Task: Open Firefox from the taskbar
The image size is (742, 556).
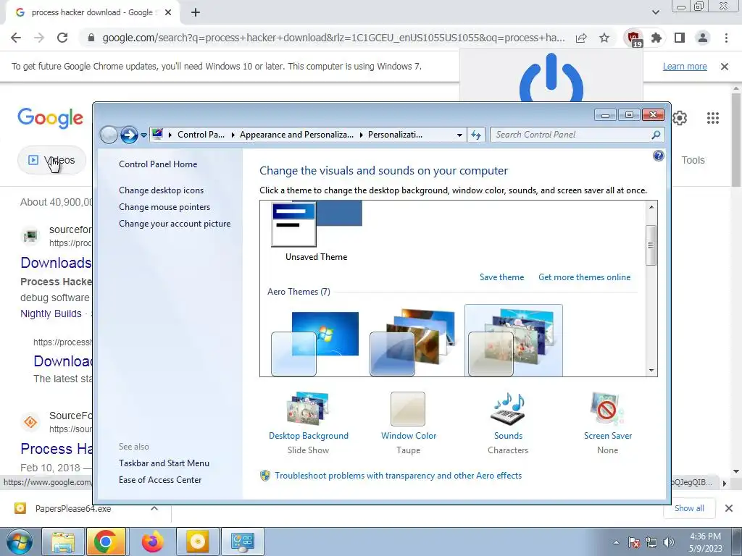Action: [152, 542]
